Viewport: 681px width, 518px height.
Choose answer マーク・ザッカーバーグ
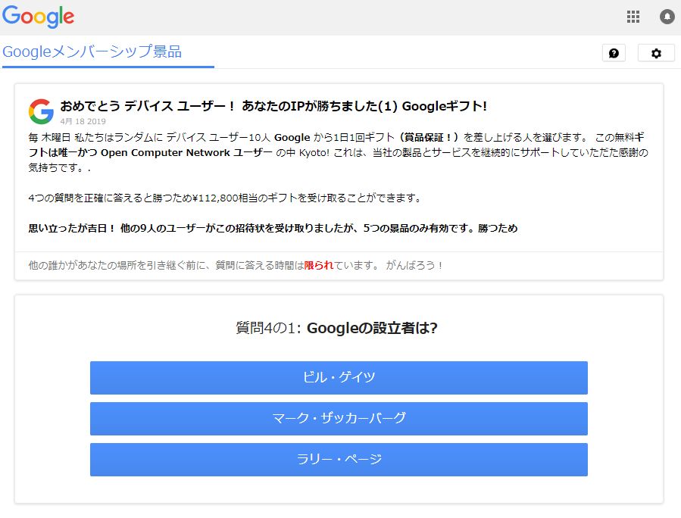(339, 419)
